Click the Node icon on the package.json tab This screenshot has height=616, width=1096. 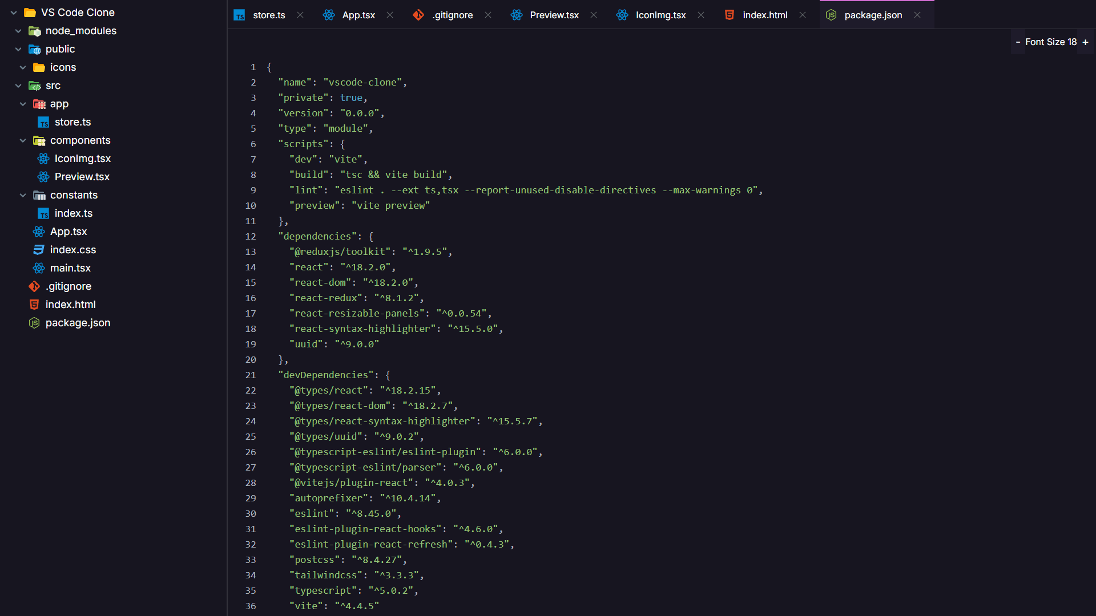[831, 15]
